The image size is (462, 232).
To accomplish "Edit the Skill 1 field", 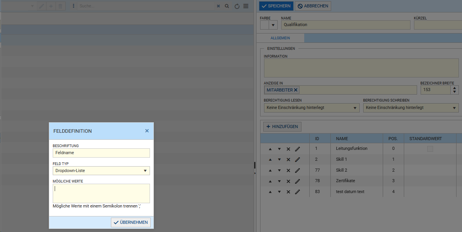I will pyautogui.click(x=297, y=160).
